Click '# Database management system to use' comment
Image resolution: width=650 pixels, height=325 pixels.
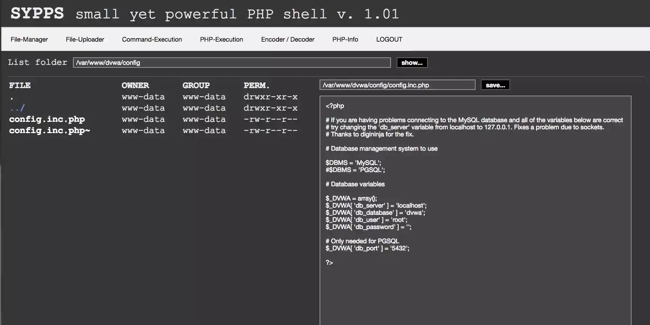[382, 148]
